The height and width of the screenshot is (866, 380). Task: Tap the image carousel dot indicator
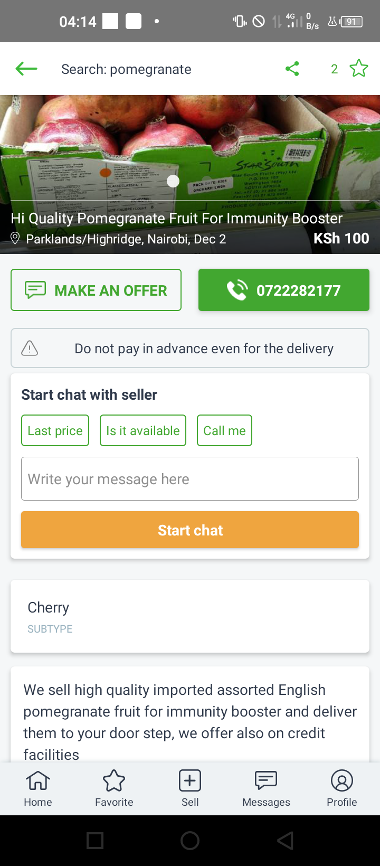(x=173, y=181)
